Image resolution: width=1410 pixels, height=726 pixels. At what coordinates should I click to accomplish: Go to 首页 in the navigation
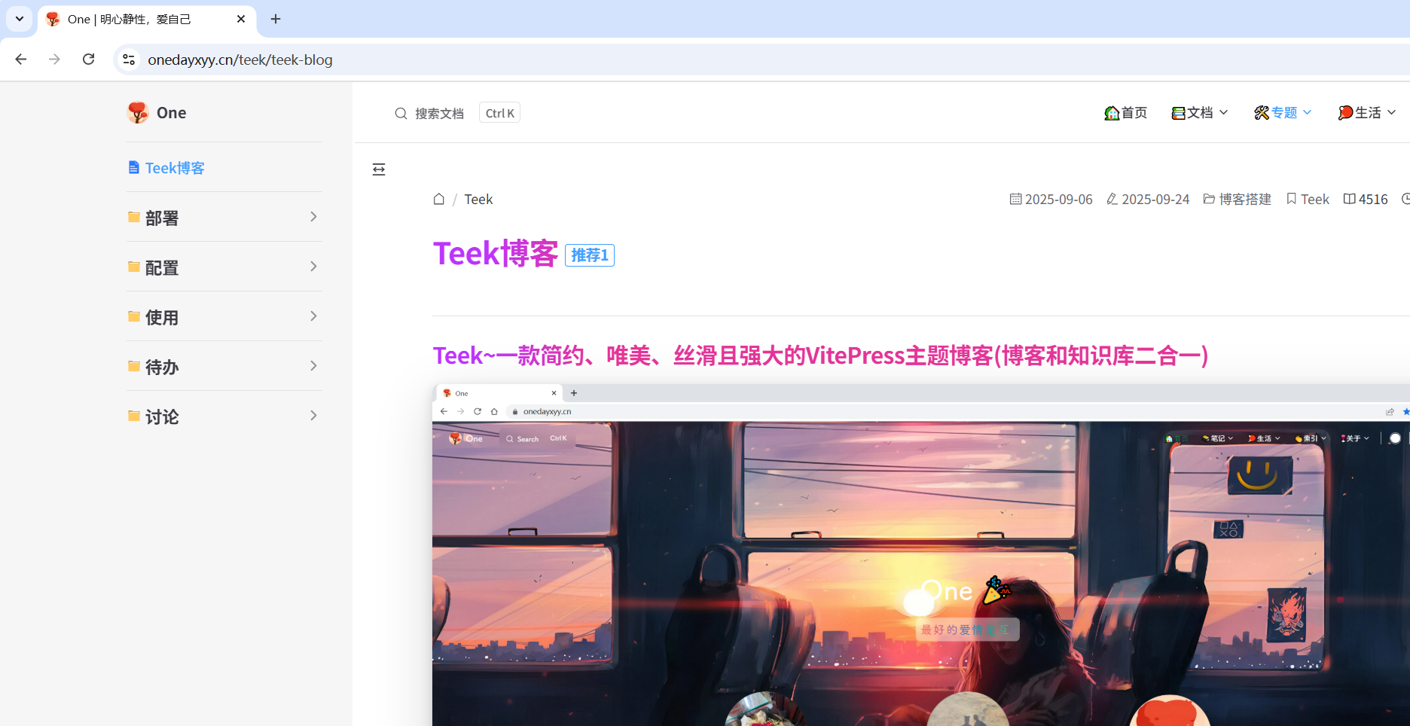[x=1126, y=113]
